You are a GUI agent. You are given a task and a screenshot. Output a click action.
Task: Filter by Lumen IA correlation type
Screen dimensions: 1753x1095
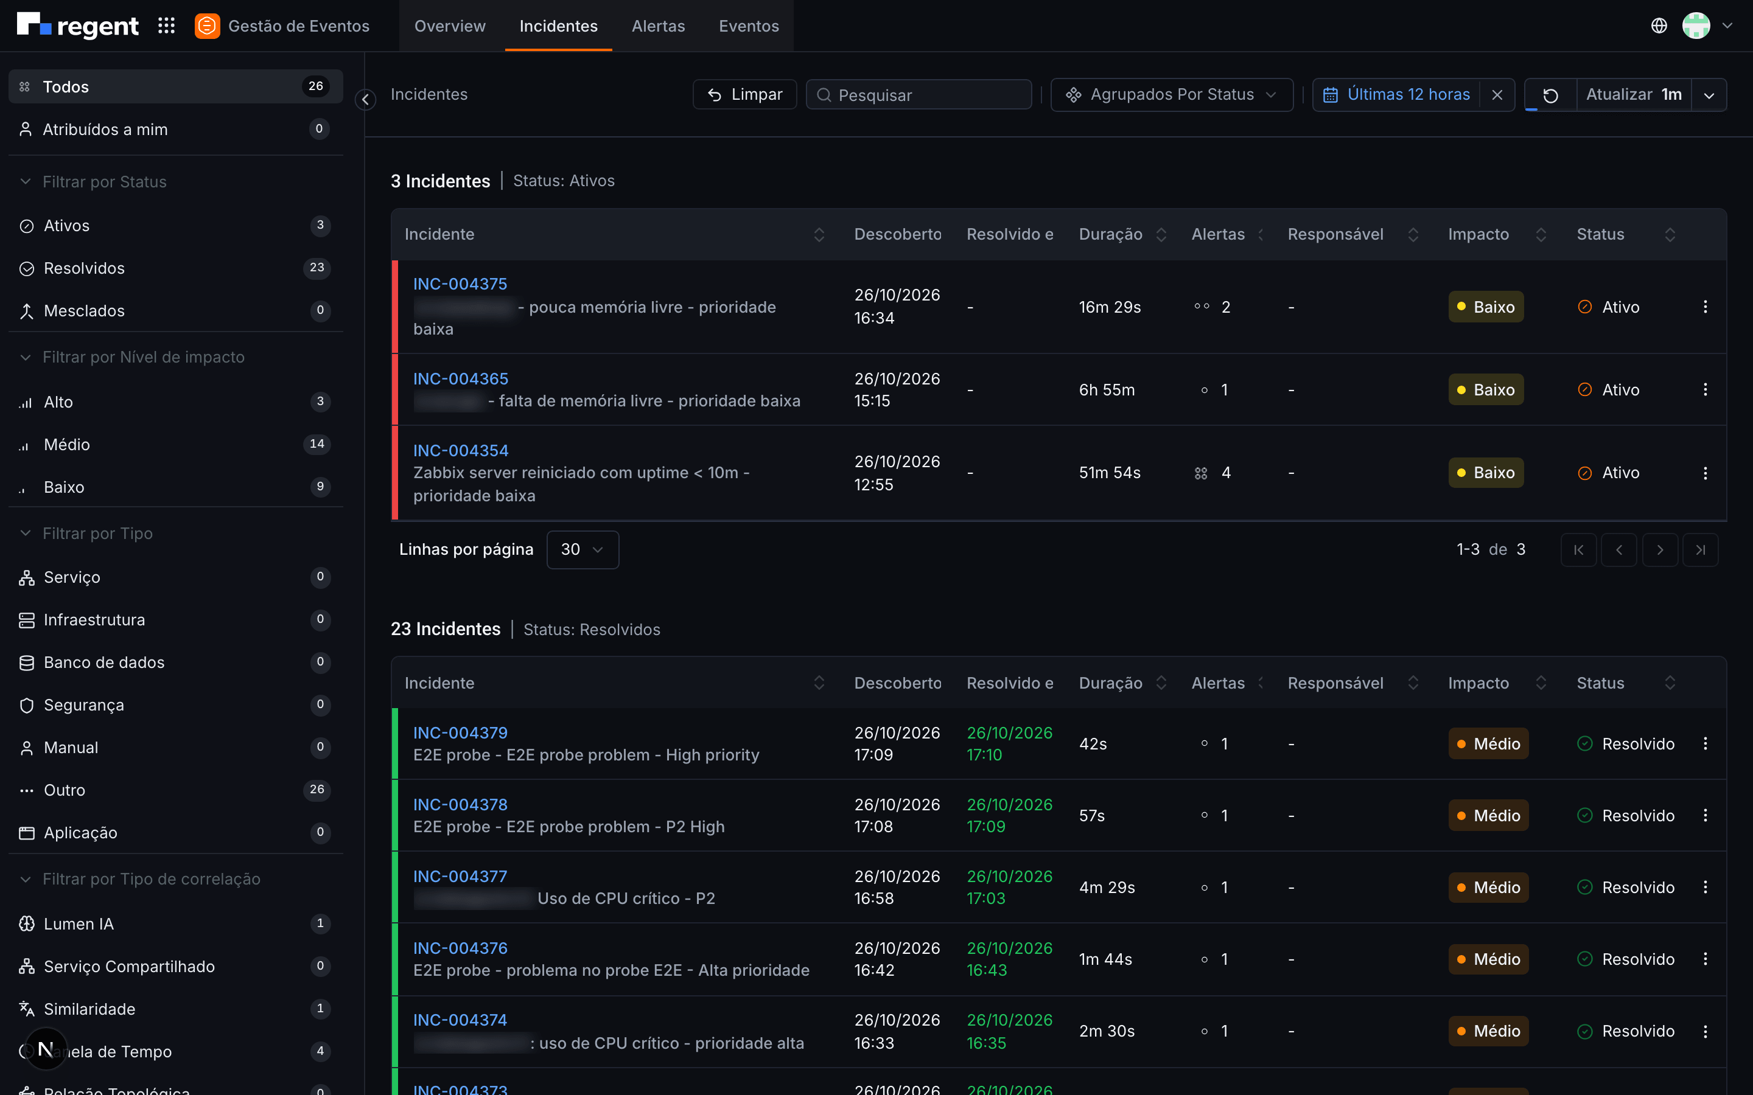175,924
